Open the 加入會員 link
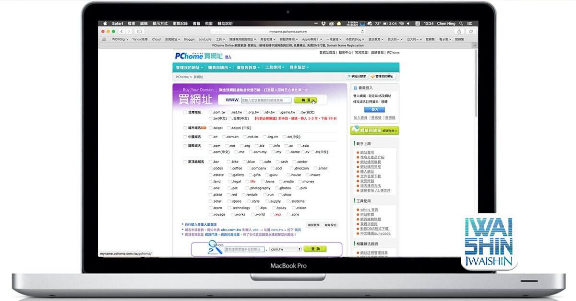This screenshot has width=576, height=301. [360, 117]
